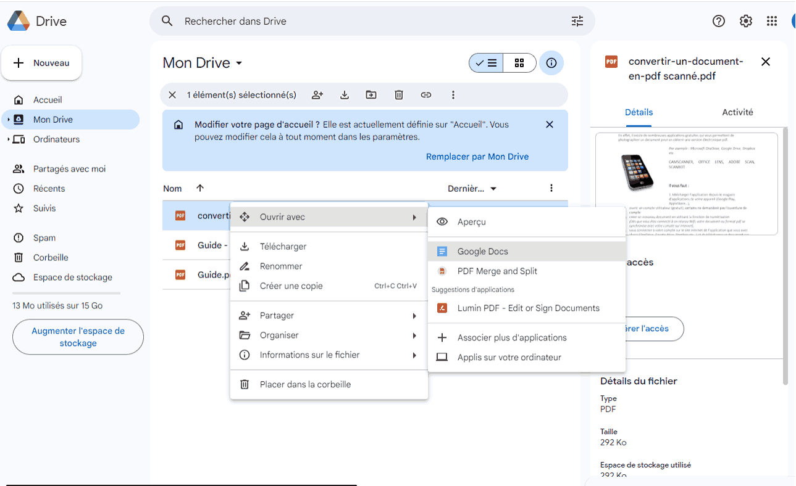
Task: Open the Google apps grid icon
Action: tap(772, 21)
